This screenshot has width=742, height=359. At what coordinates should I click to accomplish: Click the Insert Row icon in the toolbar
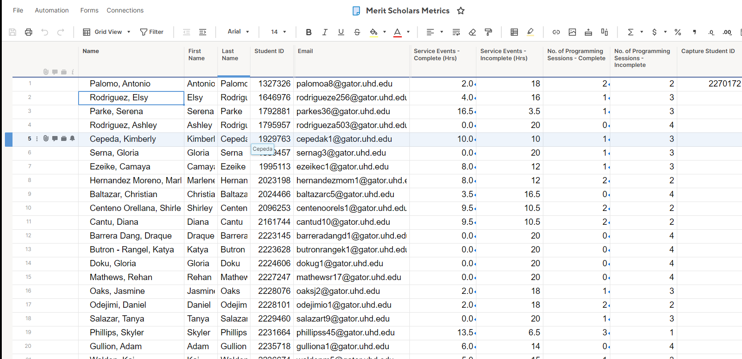(x=588, y=32)
